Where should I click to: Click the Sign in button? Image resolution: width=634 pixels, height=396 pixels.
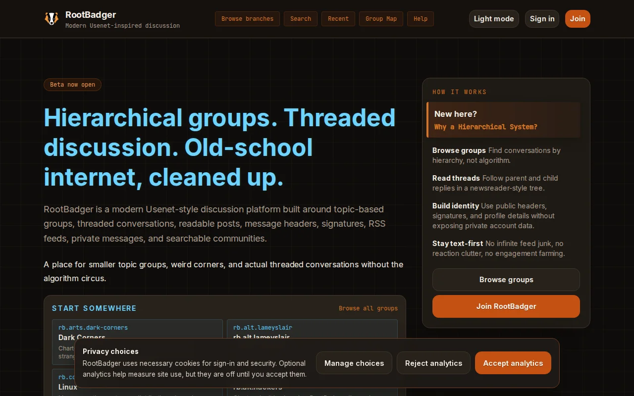tap(542, 19)
